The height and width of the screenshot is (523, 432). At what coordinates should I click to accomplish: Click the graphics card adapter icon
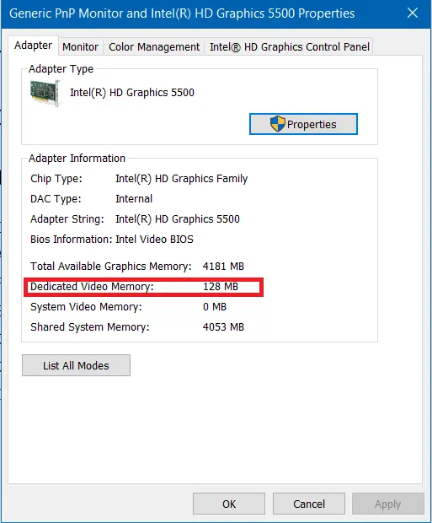tap(45, 93)
